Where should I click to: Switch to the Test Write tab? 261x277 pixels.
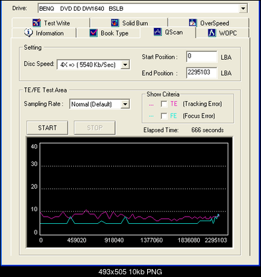click(x=51, y=23)
